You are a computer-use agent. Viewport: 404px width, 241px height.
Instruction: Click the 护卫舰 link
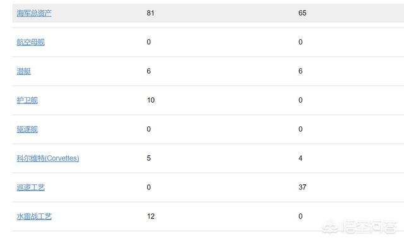[27, 100]
